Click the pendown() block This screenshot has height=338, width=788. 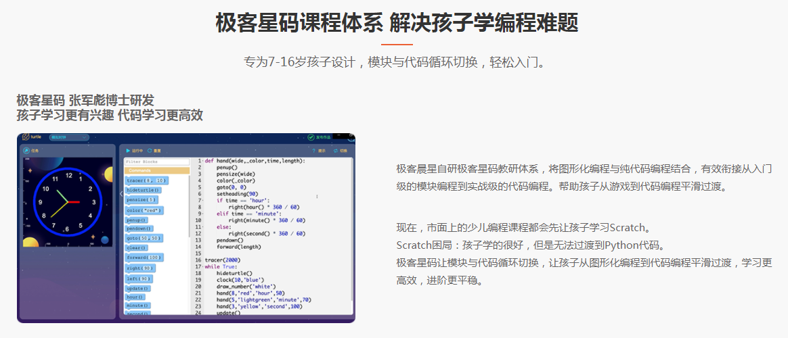tap(139, 229)
